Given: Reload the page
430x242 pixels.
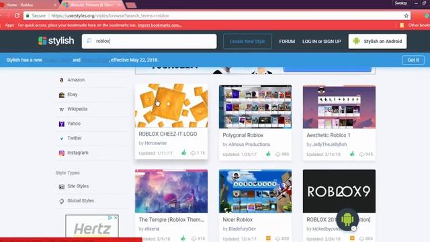Looking at the screenshot, I should (x=17, y=15).
